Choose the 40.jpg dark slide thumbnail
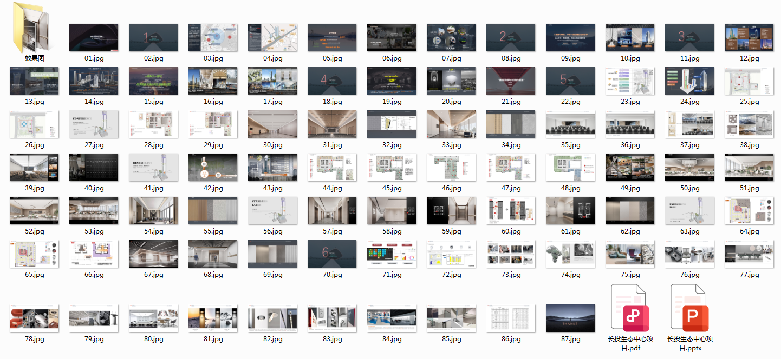The image size is (781, 359). click(x=94, y=167)
